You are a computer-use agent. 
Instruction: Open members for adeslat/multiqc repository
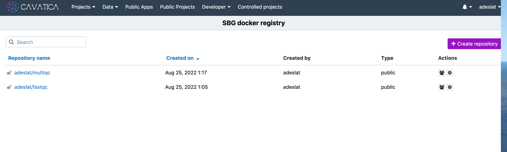click(442, 73)
